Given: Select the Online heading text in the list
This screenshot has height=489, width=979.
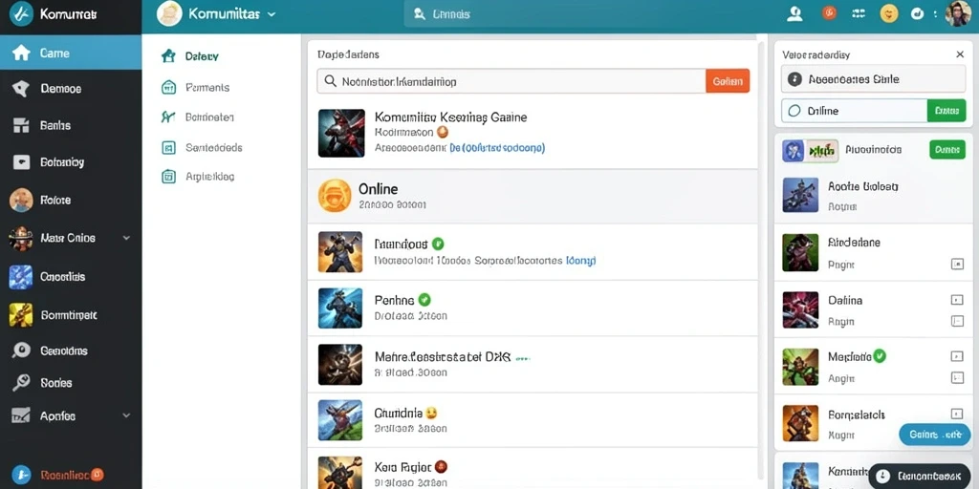Looking at the screenshot, I should [x=379, y=189].
